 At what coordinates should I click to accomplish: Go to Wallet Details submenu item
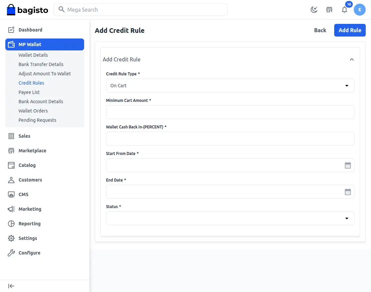click(33, 55)
